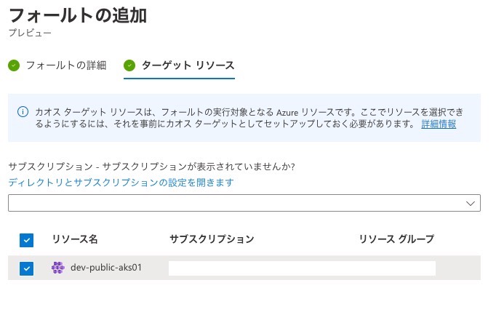This screenshot has width=504, height=312.
Task: Toggle the select-all checkbox in table header
Action: (26, 240)
